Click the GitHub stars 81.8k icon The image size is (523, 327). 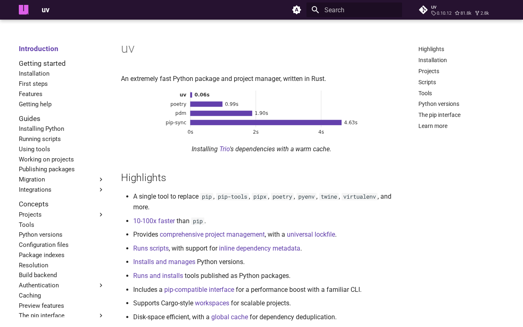(x=457, y=13)
